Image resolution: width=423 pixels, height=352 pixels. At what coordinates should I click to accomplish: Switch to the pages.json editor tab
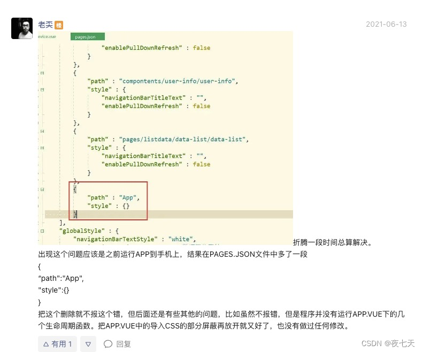[87, 37]
